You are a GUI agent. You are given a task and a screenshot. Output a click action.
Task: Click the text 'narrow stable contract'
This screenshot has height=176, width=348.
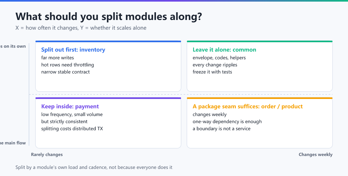[65, 72]
